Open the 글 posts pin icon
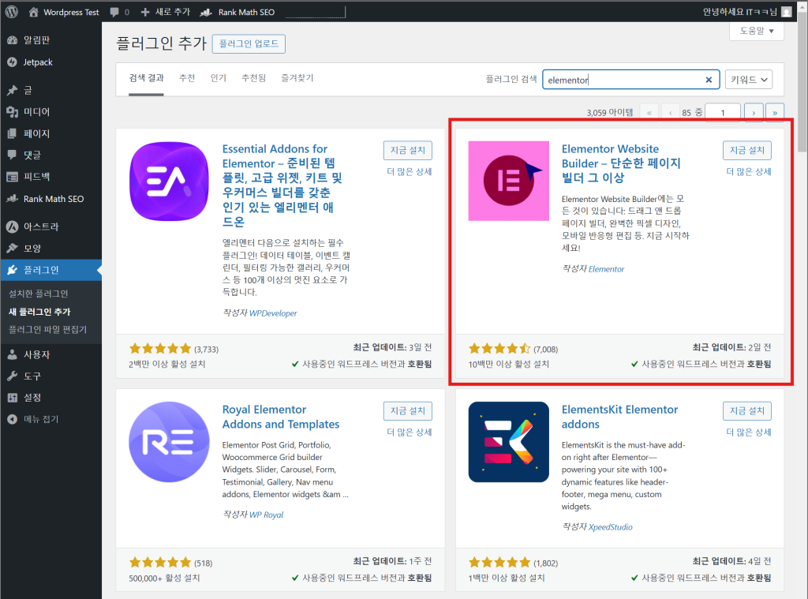The width and height of the screenshot is (808, 599). pos(13,90)
